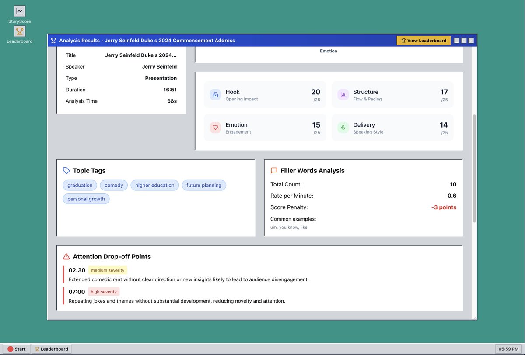The image size is (525, 355).
Task: Click the high severity badge
Action: tap(104, 292)
